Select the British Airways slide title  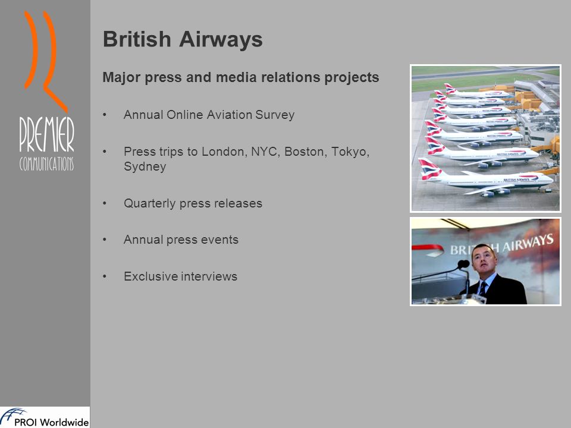(x=183, y=39)
